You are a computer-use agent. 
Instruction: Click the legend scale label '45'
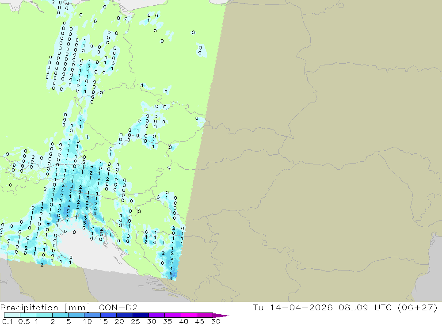(x=200, y=321)
